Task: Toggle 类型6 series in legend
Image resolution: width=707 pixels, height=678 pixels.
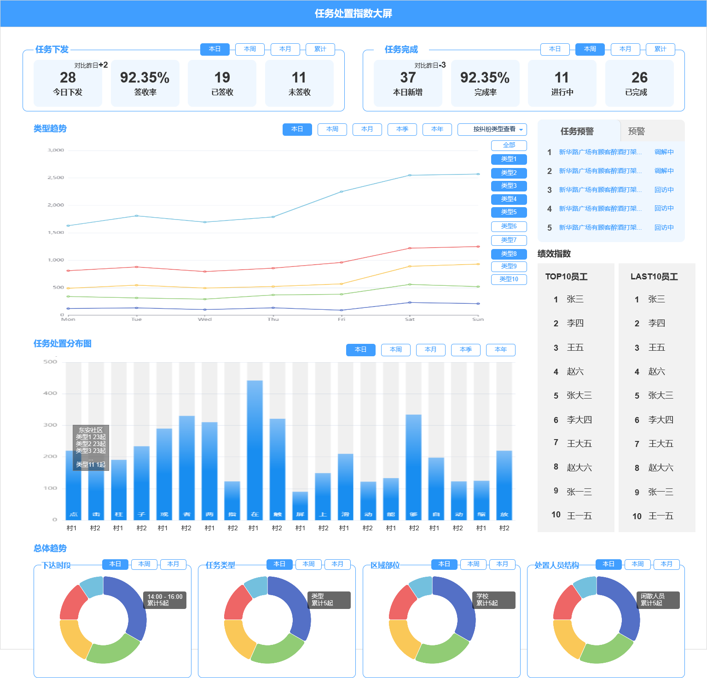Action: 509,226
